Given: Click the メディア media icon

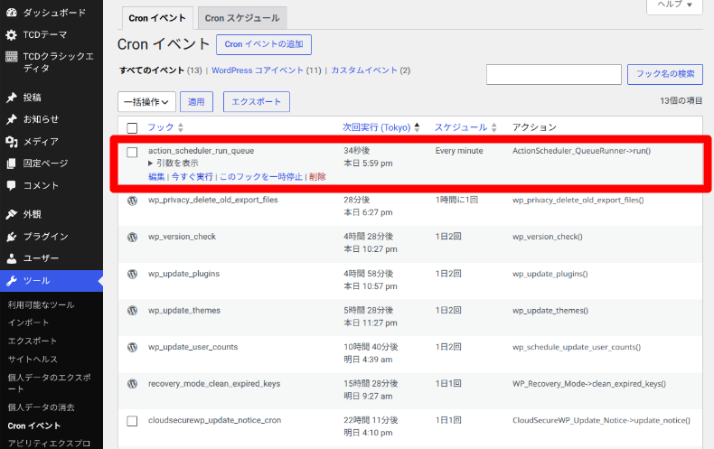Looking at the screenshot, I should pos(12,142).
